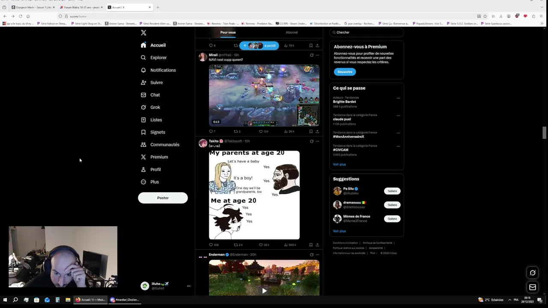
Task: Like Takito's post (35 k)
Action: (x=264, y=245)
